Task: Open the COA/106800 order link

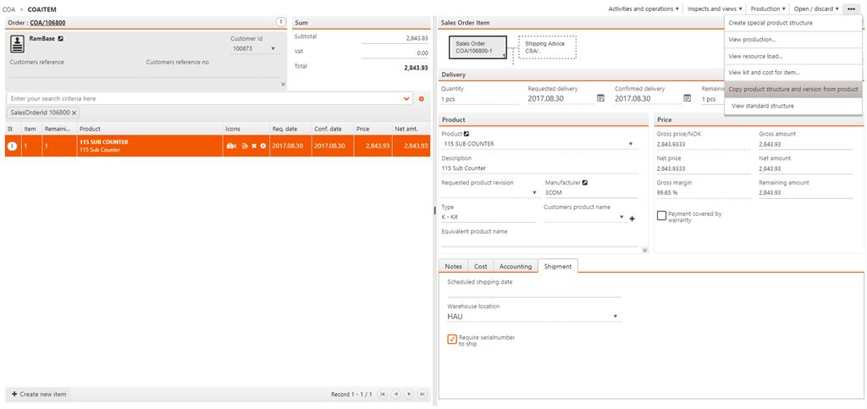Action: click(47, 22)
